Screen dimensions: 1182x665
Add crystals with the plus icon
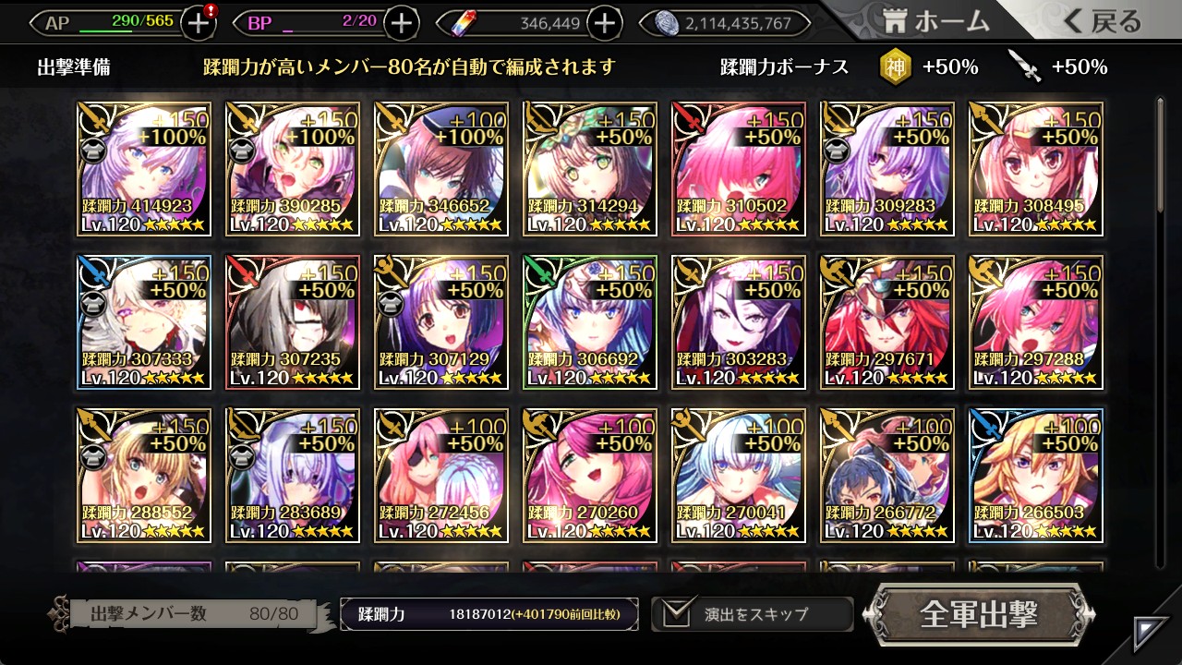604,23
